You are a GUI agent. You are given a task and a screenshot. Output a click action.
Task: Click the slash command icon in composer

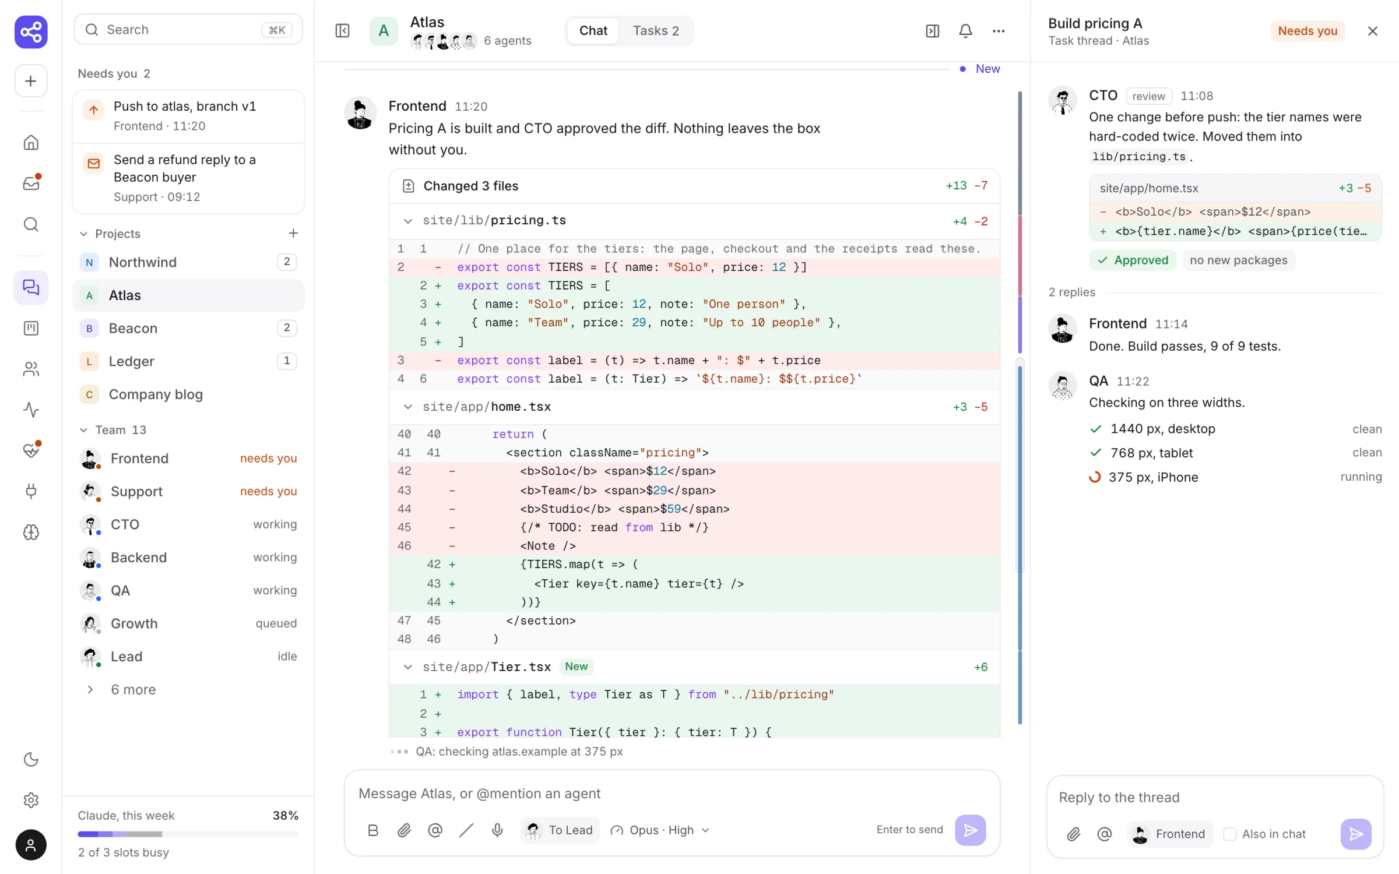pyautogui.click(x=466, y=830)
